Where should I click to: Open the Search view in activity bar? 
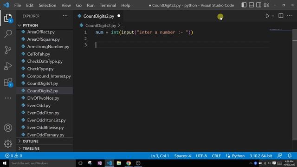tap(8, 34)
